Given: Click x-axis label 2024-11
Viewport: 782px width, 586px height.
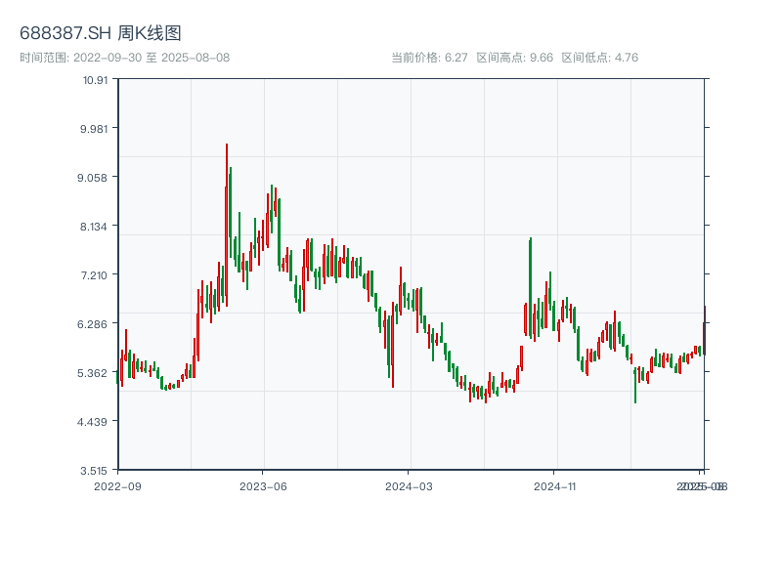Looking at the screenshot, I should (x=554, y=486).
